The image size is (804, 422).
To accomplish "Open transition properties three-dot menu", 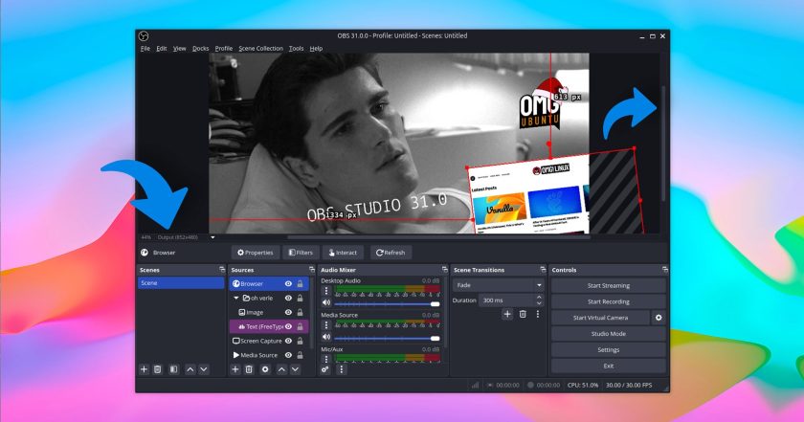I will point(537,314).
